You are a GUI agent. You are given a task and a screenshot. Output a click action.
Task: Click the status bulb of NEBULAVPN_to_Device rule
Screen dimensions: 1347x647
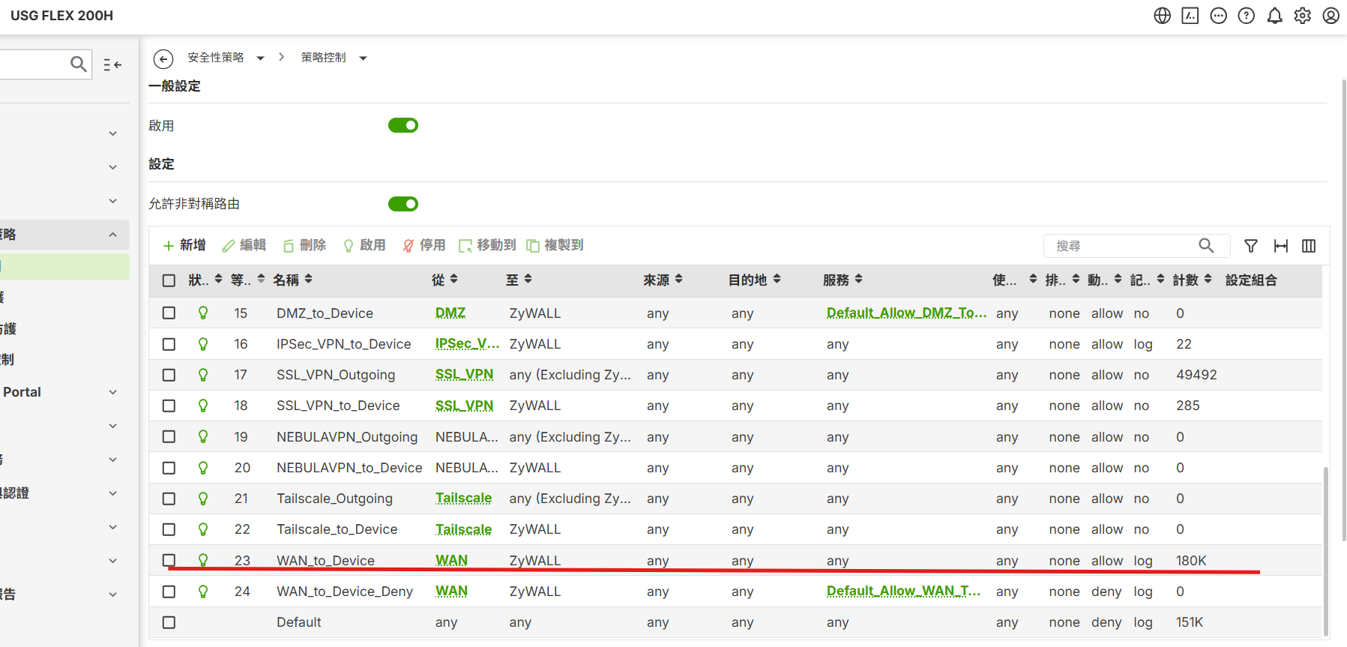203,467
